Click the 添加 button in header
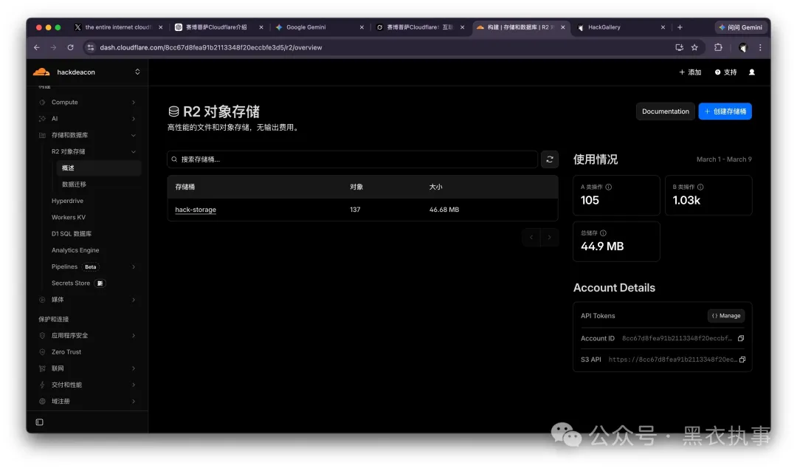The width and height of the screenshot is (797, 468). coord(690,72)
